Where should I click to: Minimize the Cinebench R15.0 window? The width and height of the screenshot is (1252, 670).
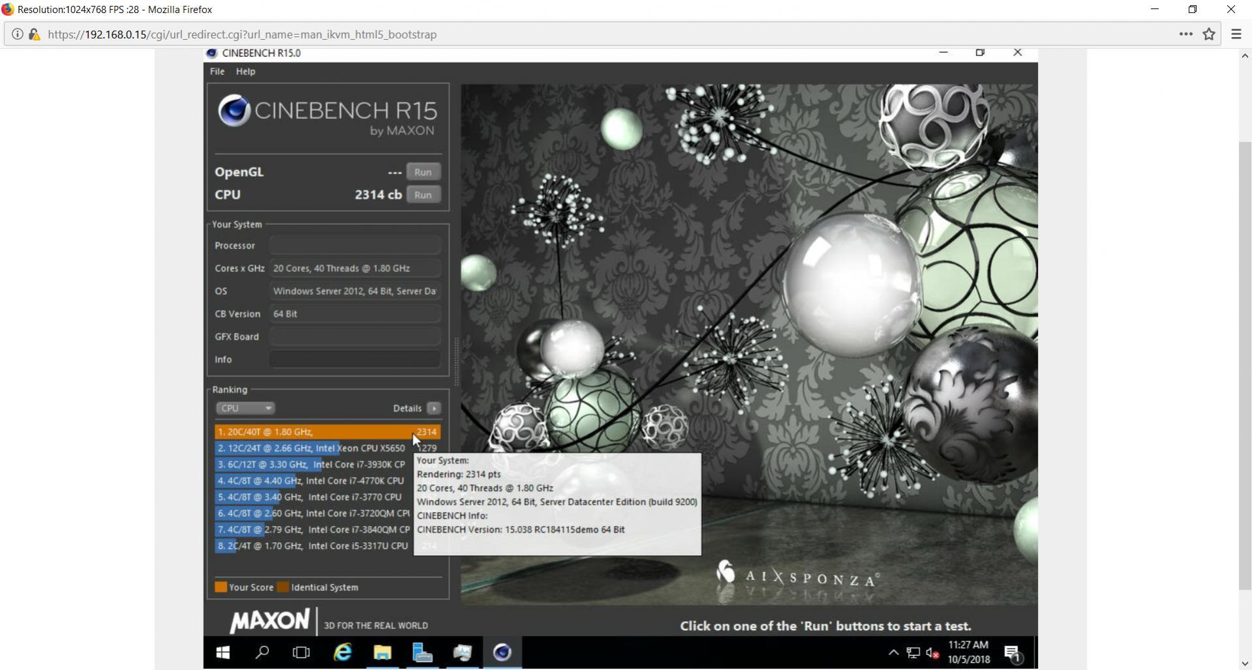coord(943,53)
